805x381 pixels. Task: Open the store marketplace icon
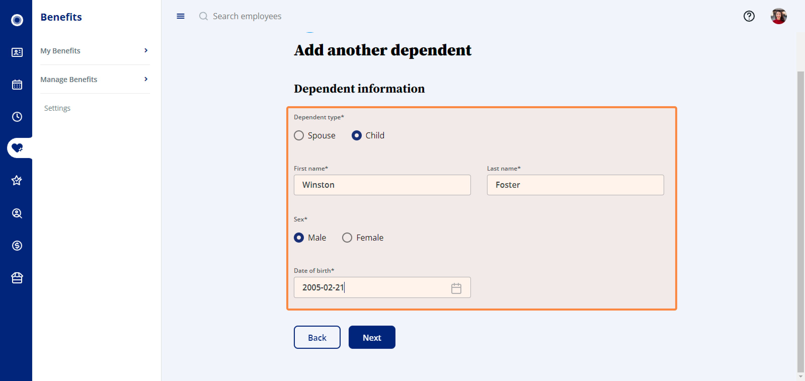pyautogui.click(x=17, y=278)
